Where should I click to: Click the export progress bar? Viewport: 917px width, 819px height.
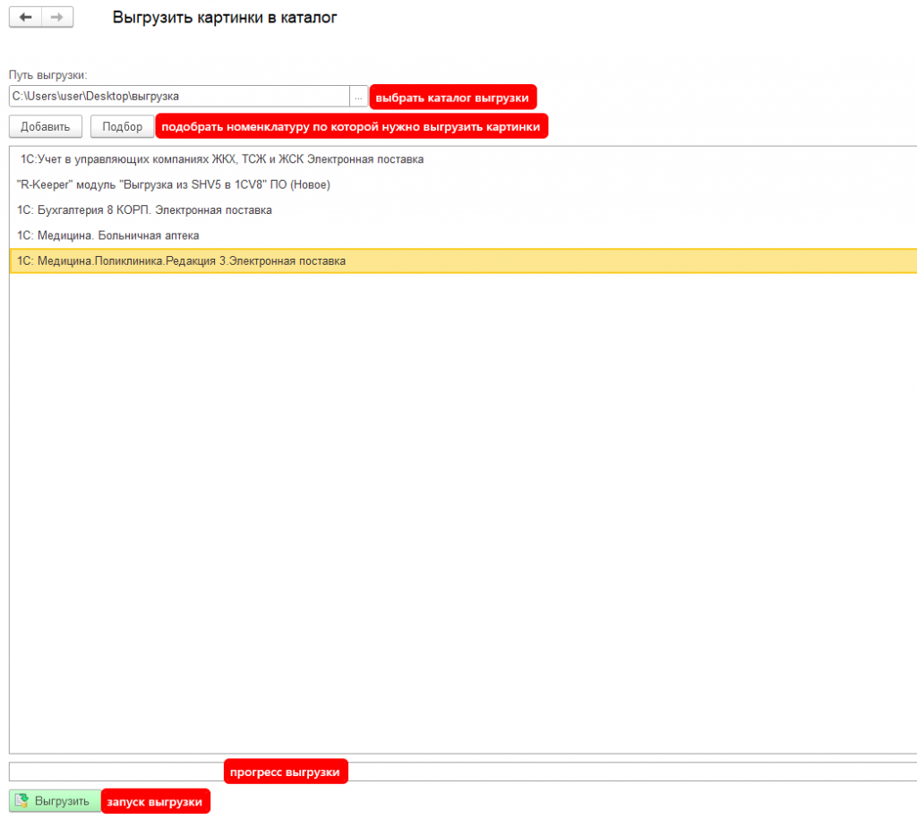(463, 772)
